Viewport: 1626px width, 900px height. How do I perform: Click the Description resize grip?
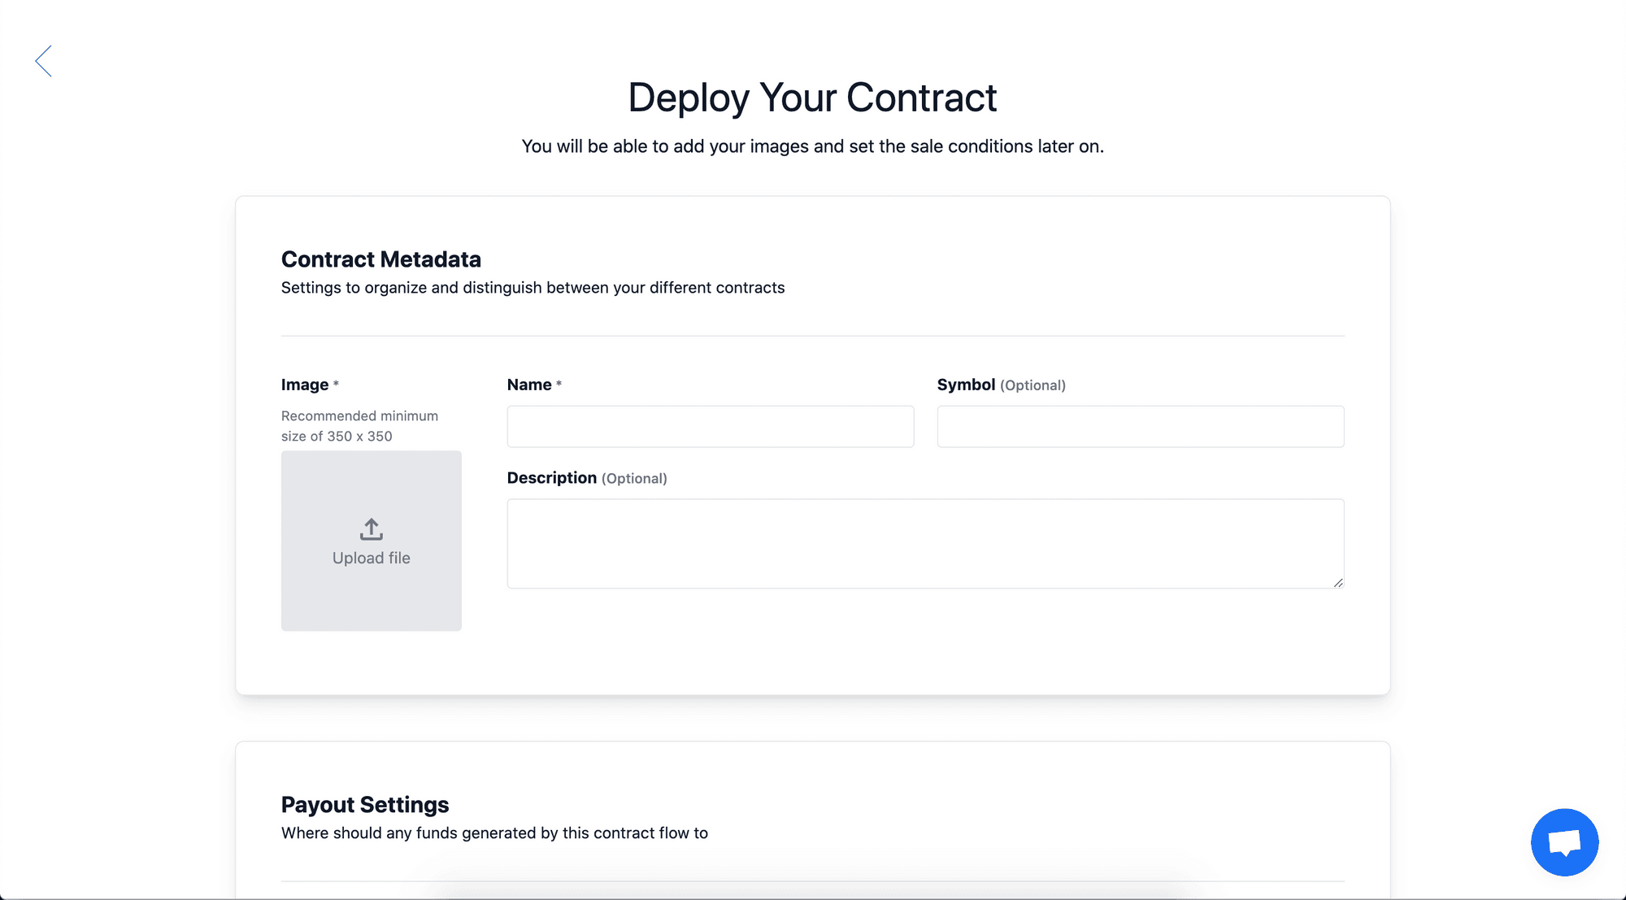click(1338, 580)
